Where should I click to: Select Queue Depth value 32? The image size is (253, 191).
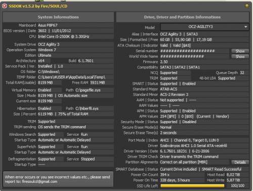242,73
